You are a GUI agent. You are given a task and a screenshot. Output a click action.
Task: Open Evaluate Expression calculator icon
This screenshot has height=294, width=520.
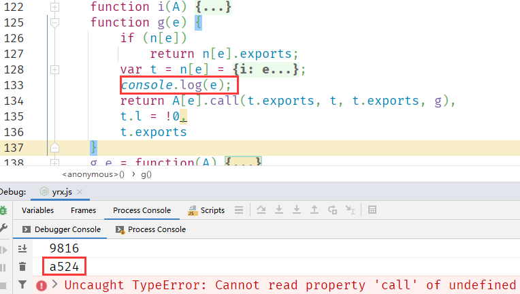click(x=372, y=211)
